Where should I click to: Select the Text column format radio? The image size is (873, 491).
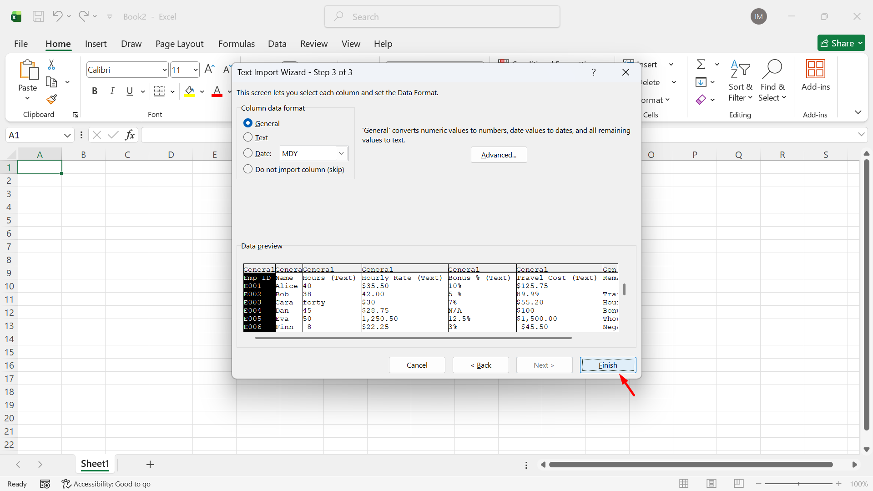coord(248,137)
